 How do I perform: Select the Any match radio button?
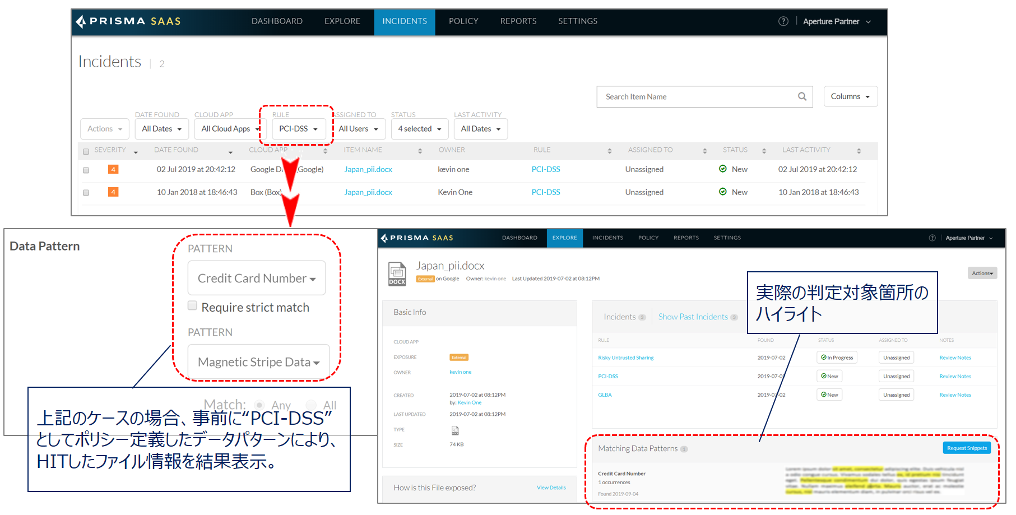pyautogui.click(x=259, y=405)
